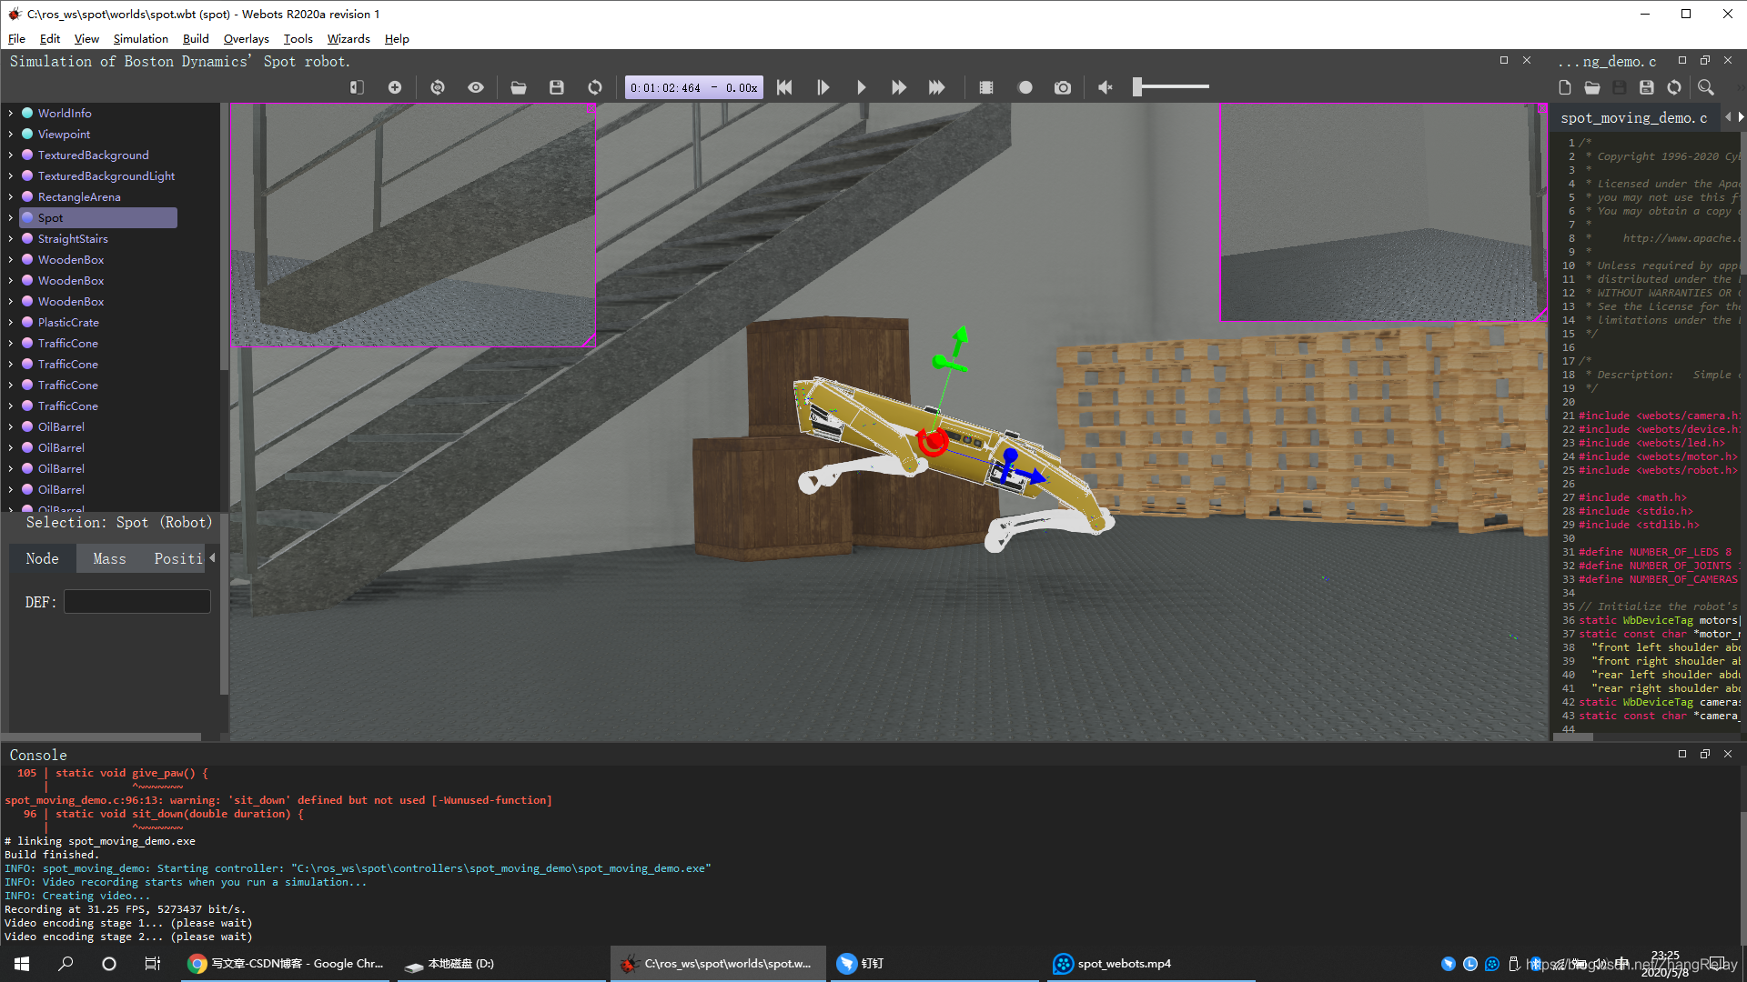Expand the WorldInfo tree node
Screen dimensions: 1747x982
pos(10,114)
